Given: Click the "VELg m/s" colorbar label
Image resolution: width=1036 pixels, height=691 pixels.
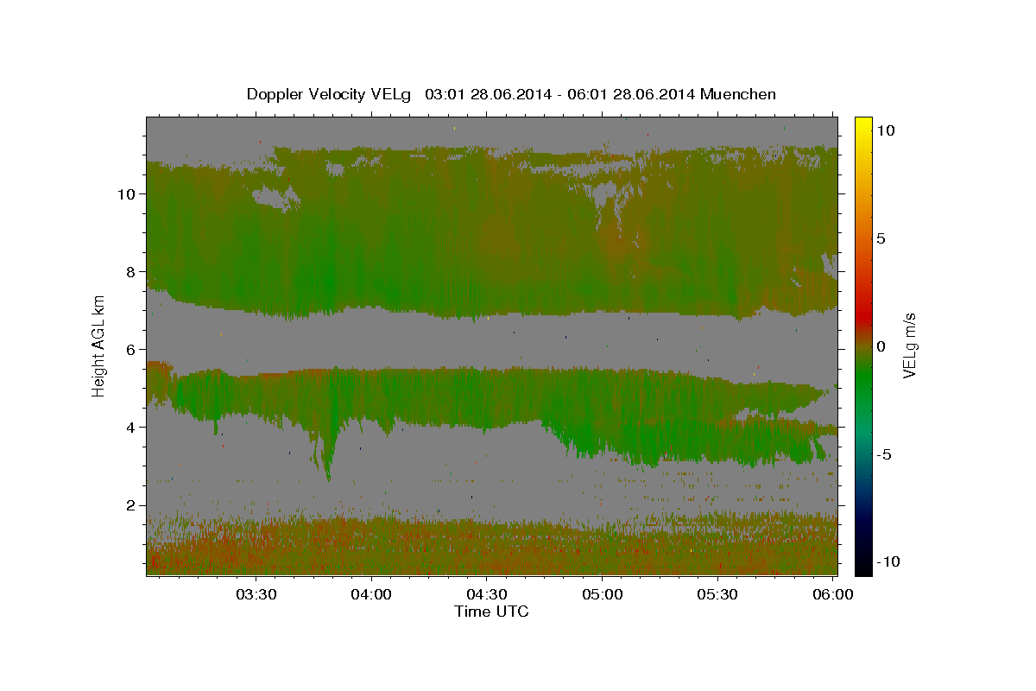Looking at the screenshot, I should tap(909, 345).
